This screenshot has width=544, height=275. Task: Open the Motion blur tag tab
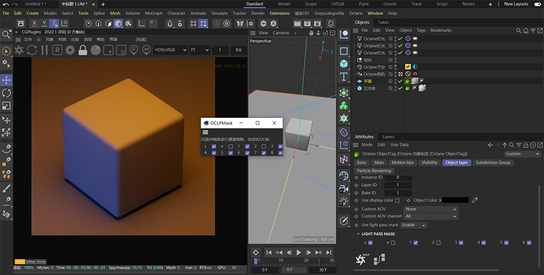coord(402,163)
